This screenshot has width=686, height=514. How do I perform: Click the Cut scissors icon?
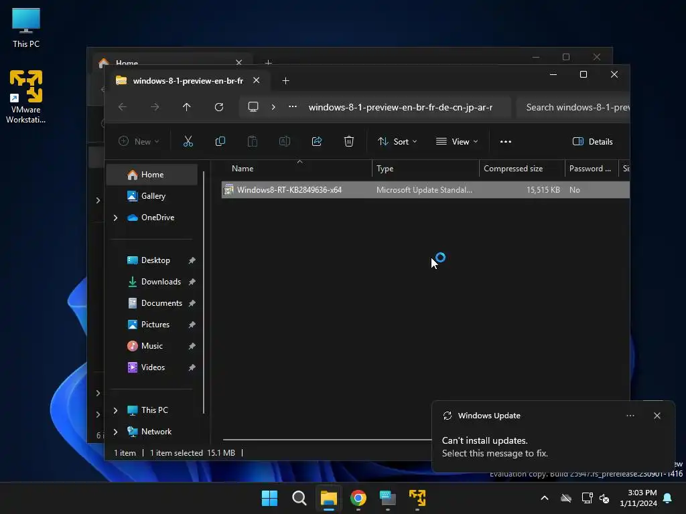click(x=188, y=141)
